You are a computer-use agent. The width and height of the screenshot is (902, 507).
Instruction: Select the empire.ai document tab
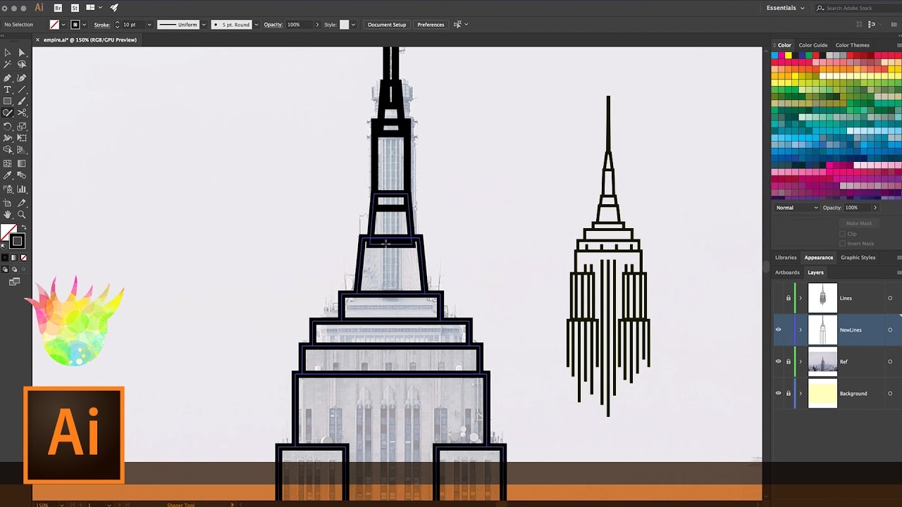point(89,40)
